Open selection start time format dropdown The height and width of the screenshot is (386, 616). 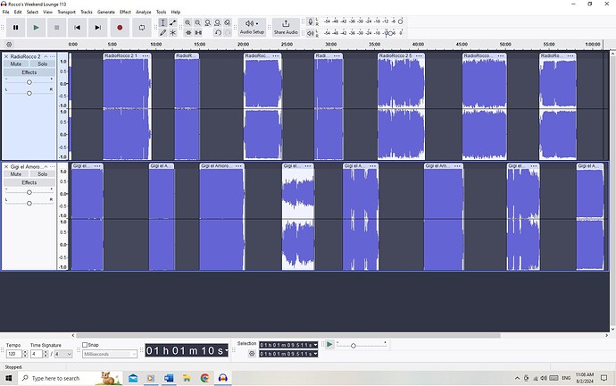[x=315, y=345]
